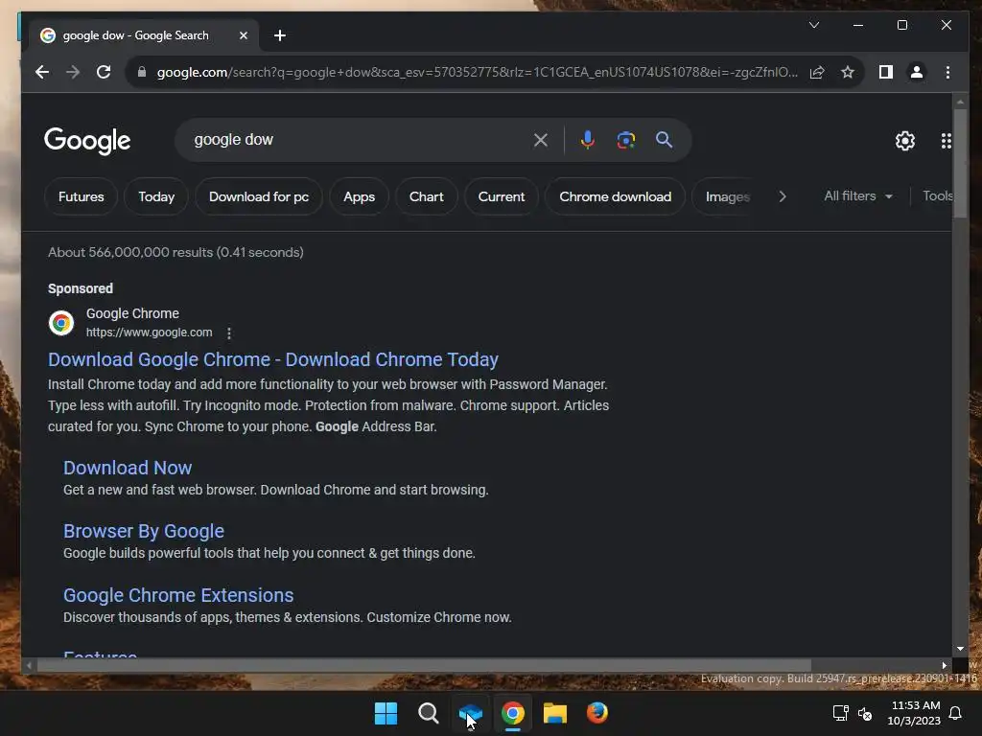Viewport: 982px width, 736px height.
Task: Open the Chrome profile menu
Action: click(916, 72)
